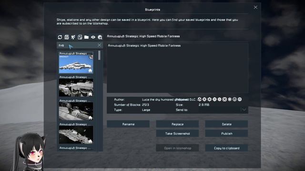Click the blueprint title above description
This screenshot has height=171, width=305.
coord(143,36)
